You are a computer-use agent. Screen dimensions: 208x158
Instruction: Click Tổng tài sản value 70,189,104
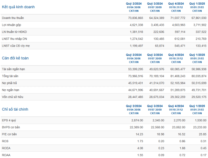(x=156, y=76)
